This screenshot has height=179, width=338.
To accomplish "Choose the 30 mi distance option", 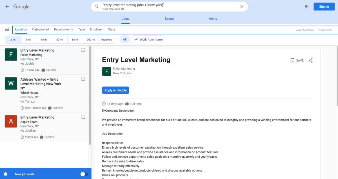I will pos(59,40).
